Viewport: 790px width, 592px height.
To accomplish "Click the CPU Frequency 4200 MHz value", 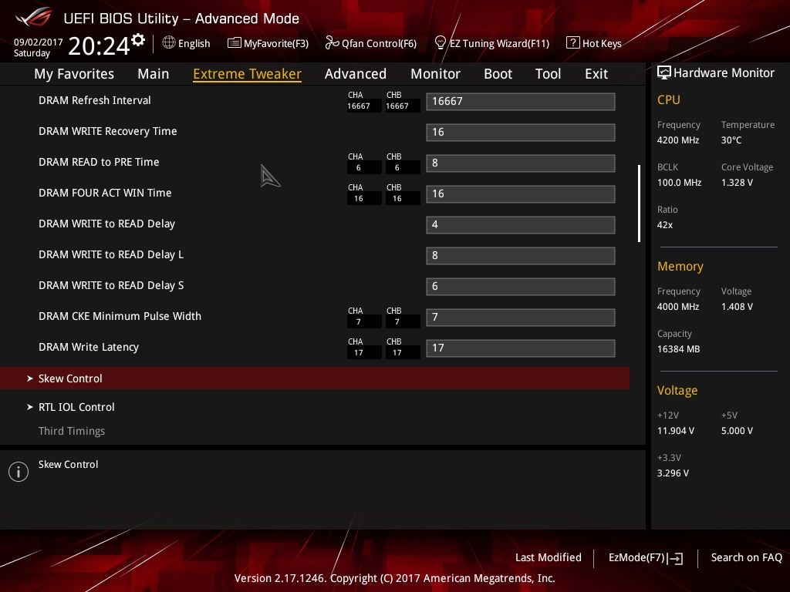I will coord(678,140).
